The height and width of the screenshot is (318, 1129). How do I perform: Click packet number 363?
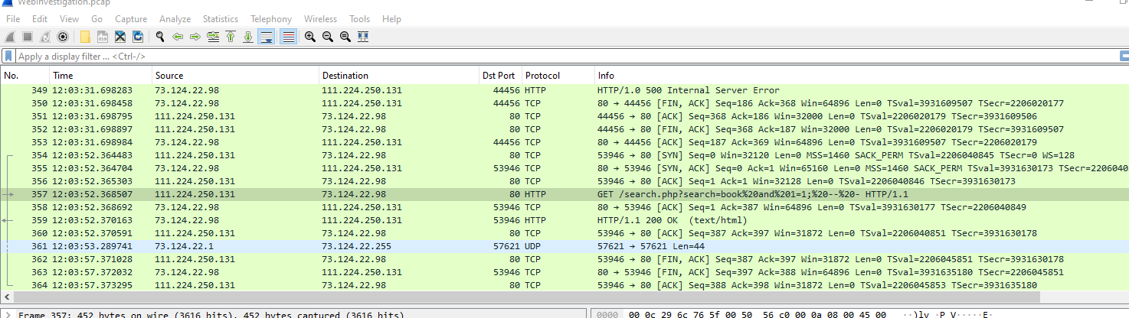coord(39,272)
